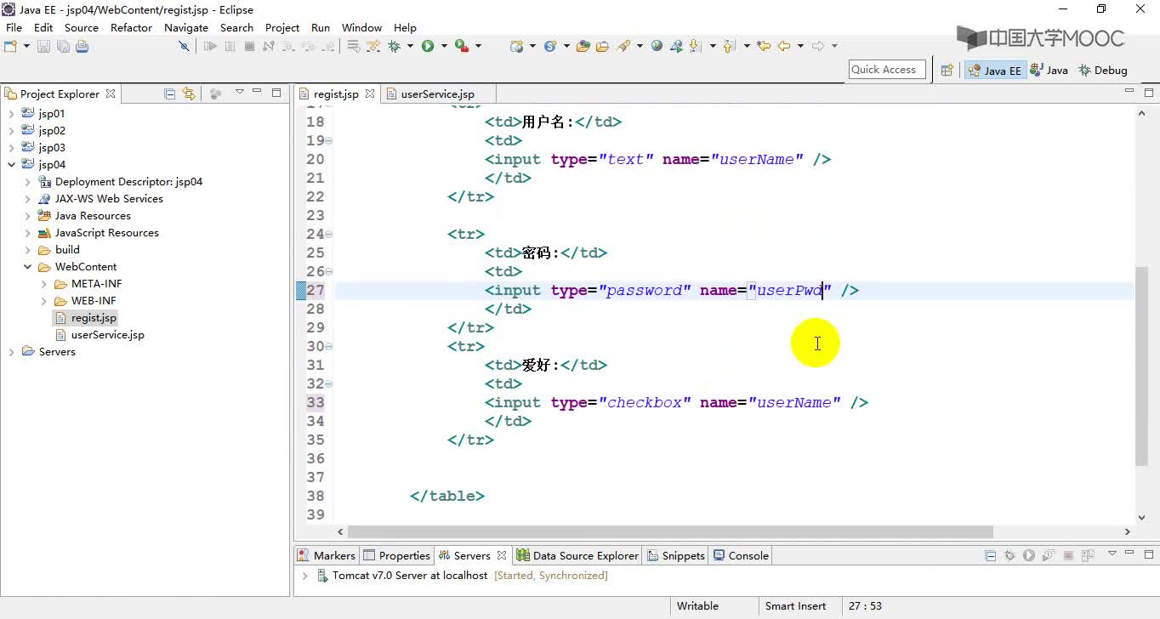Click the Resume debug icon
The height and width of the screenshot is (619, 1160).
click(x=210, y=46)
